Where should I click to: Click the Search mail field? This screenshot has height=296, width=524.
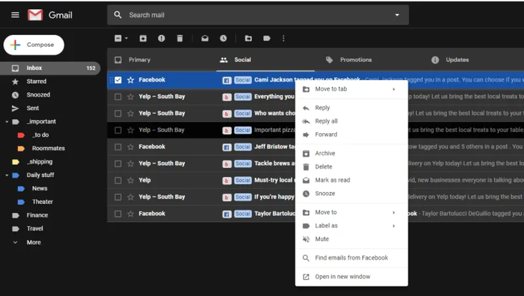point(258,15)
